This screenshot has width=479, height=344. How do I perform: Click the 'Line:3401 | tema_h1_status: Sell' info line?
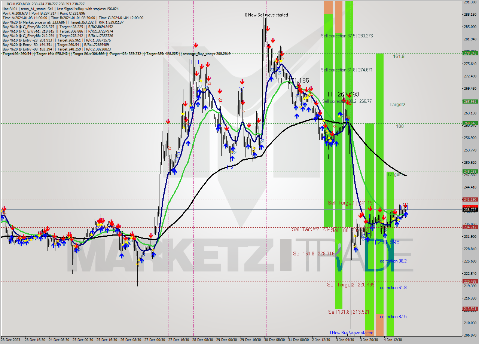[61, 9]
